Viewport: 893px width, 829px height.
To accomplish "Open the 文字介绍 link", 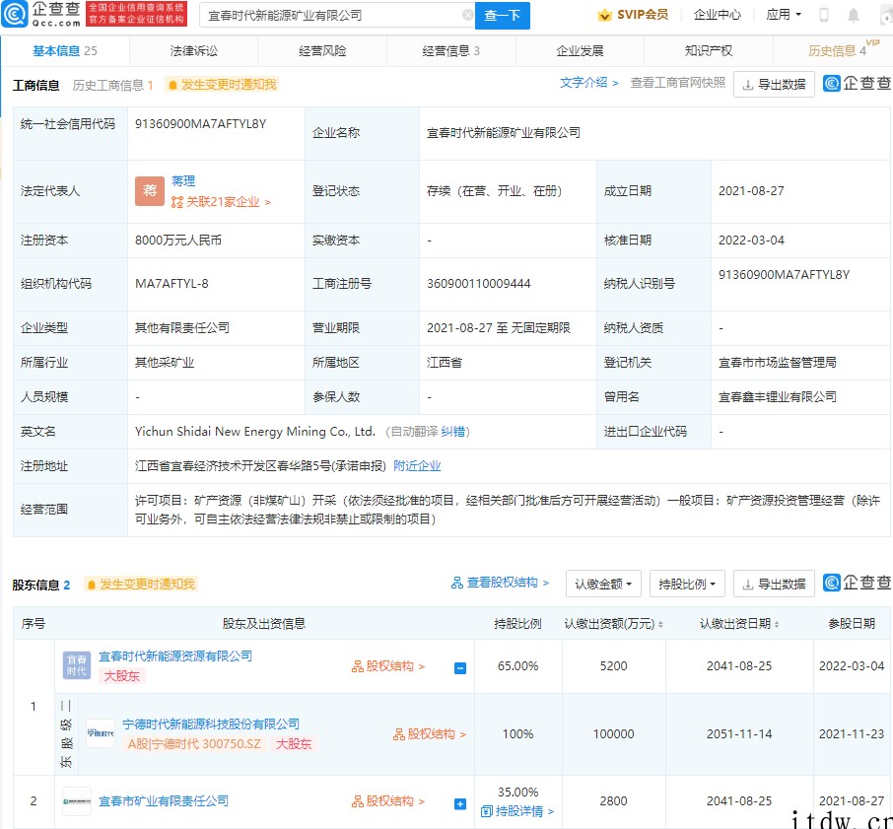I will click(x=588, y=83).
